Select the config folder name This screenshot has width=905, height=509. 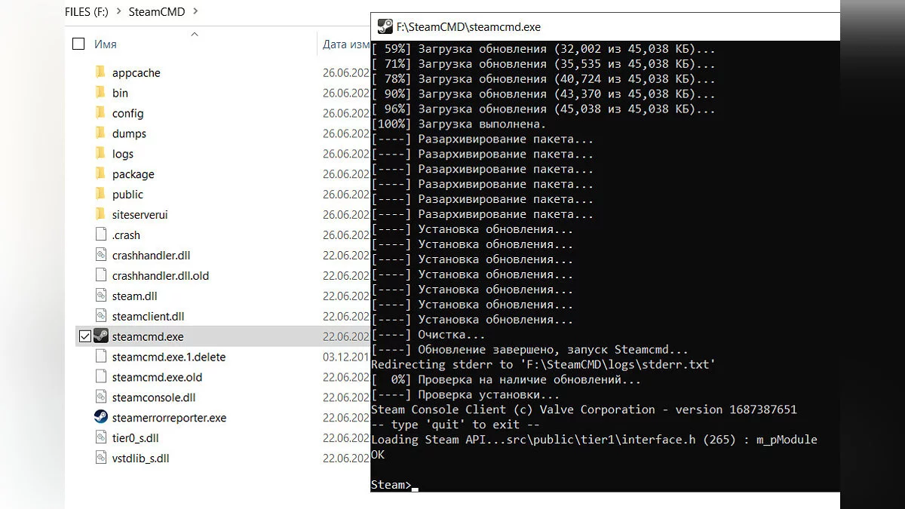click(x=128, y=113)
